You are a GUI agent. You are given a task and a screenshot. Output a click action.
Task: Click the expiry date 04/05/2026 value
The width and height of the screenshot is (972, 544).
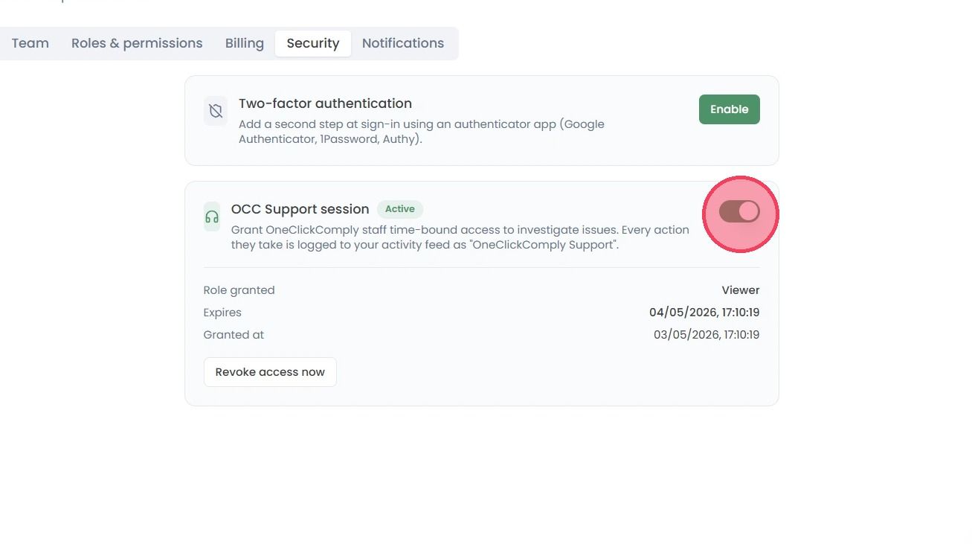(x=704, y=313)
